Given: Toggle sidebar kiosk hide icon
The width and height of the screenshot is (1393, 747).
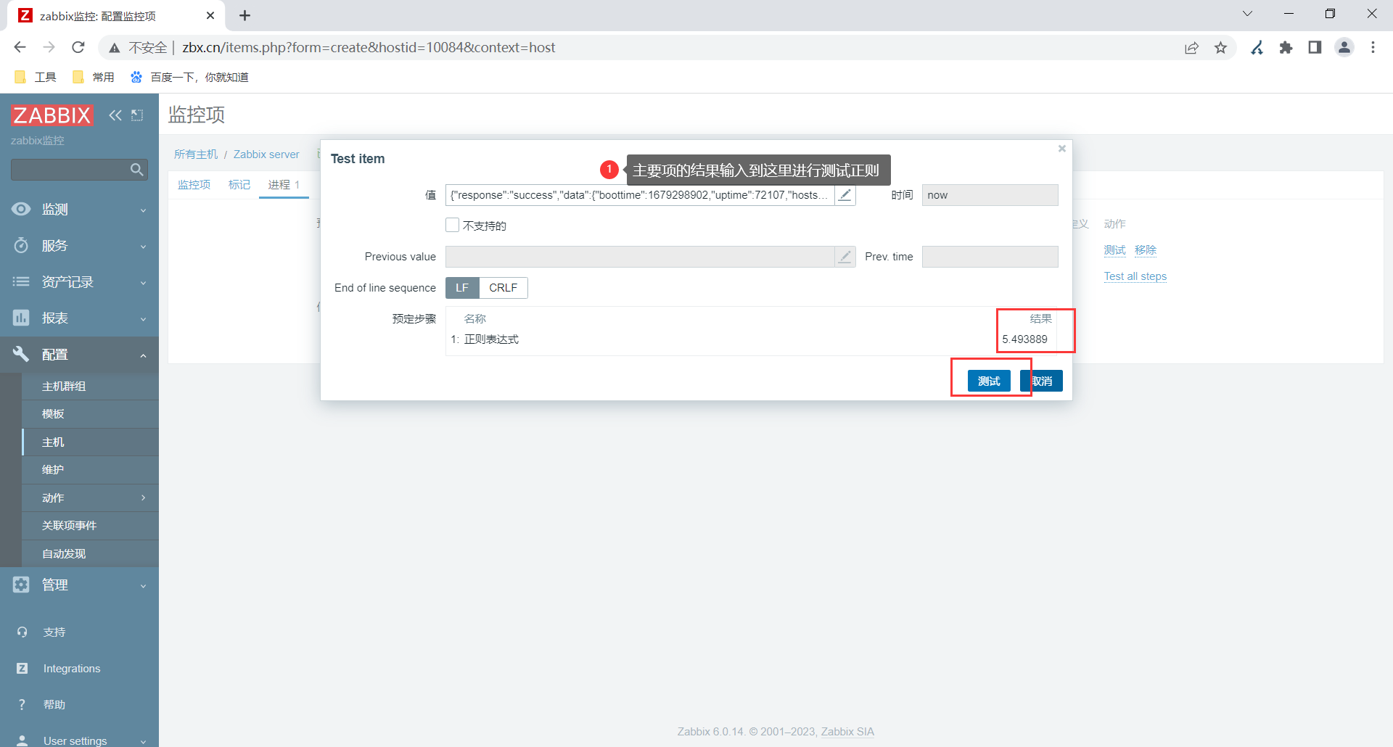Looking at the screenshot, I should 137,115.
